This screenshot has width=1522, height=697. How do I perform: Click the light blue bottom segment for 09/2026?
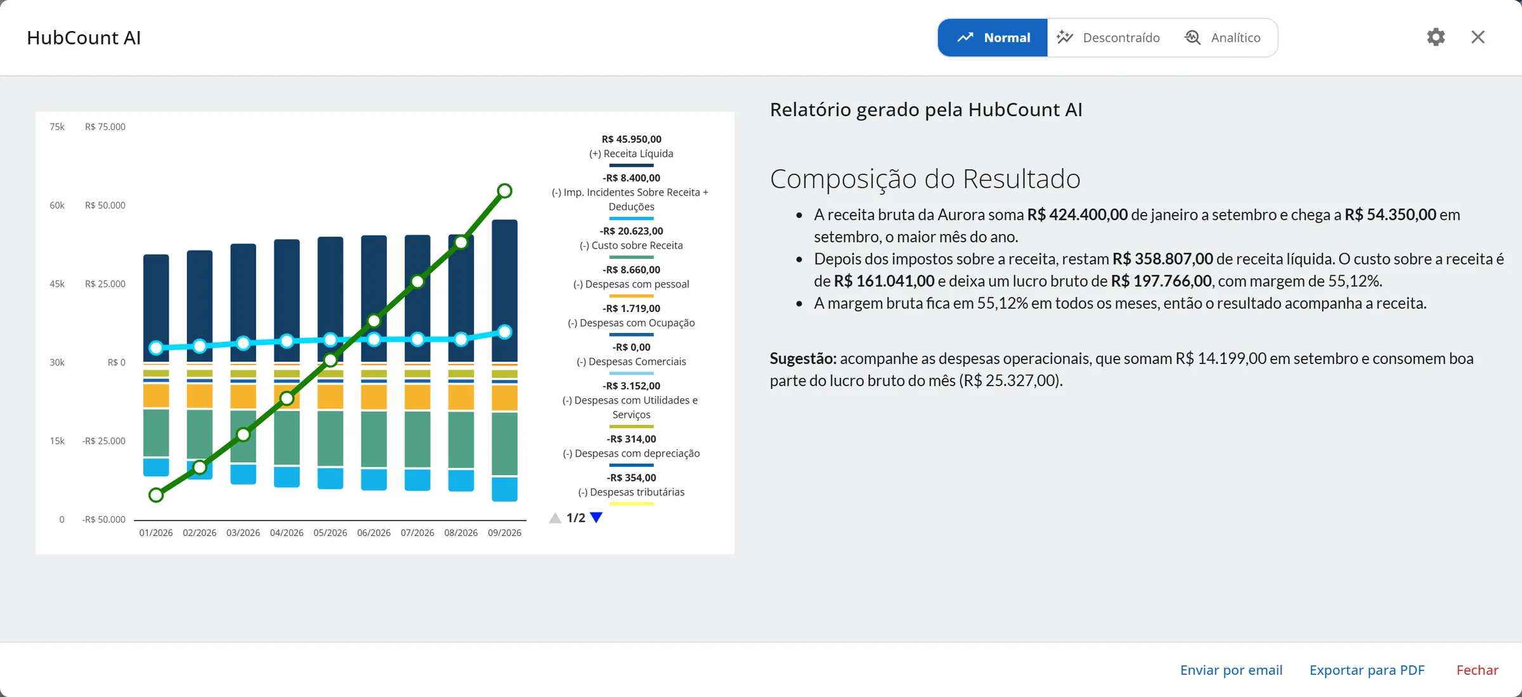(505, 489)
